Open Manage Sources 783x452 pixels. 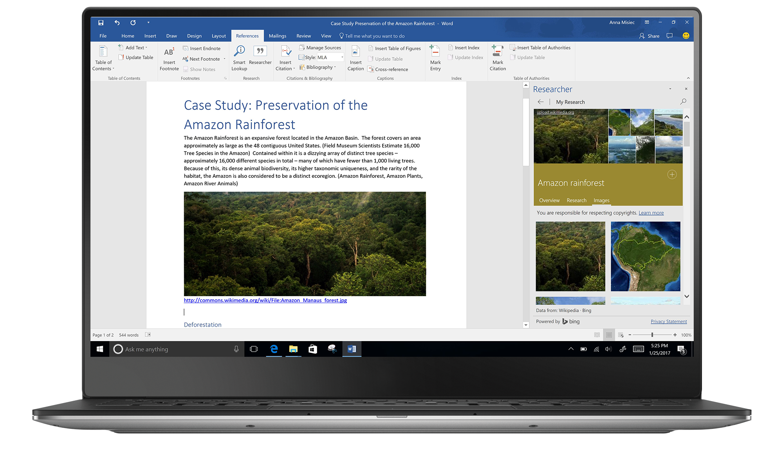[320, 47]
